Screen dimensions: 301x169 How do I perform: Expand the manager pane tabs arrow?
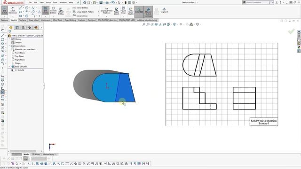(x=41, y=28)
